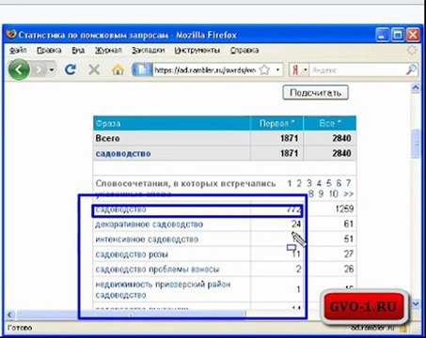Open the bold садоводство link in summary row
The image size is (426, 338).
(123, 154)
